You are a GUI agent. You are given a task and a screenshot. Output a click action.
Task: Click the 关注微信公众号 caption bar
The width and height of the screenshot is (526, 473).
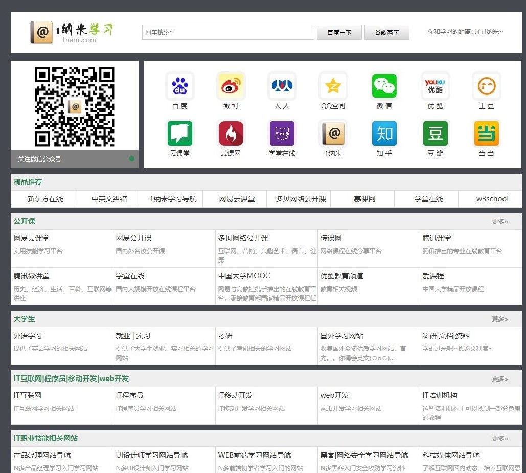(x=75, y=159)
